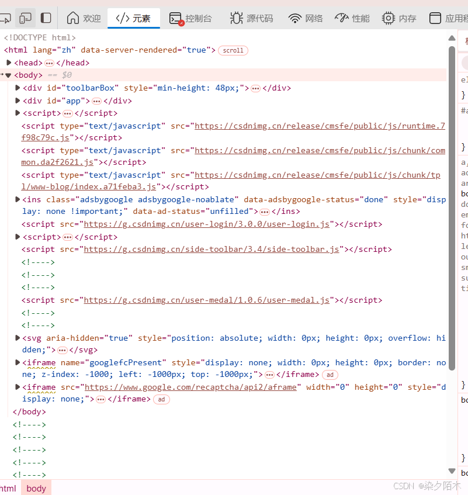Viewport: 468px width, 495px height.
Task: Click the chip icon of 内存 tab
Action: click(388, 18)
